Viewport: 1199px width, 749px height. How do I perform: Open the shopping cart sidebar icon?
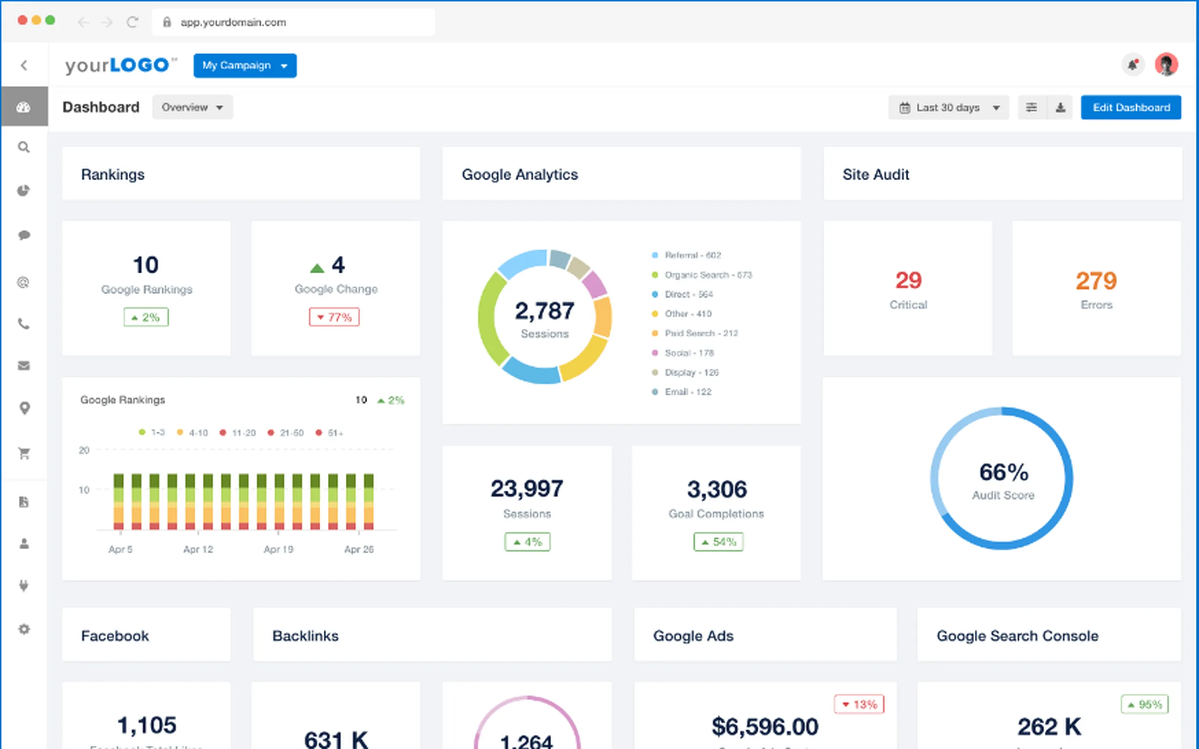point(24,453)
